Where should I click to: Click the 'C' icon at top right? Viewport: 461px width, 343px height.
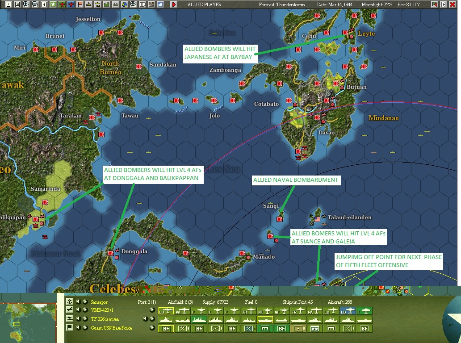444,4
